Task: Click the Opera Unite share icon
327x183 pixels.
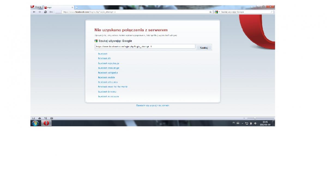Action: tap(46, 118)
